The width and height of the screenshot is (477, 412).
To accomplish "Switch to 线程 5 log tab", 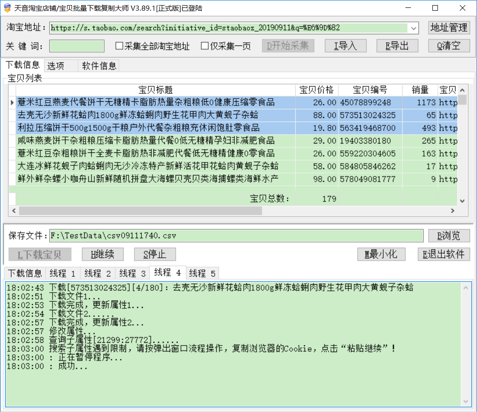I will [x=202, y=273].
